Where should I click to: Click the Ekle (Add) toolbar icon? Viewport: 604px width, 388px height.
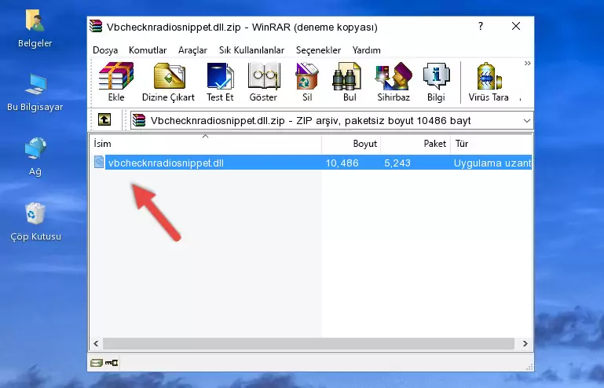tap(116, 82)
